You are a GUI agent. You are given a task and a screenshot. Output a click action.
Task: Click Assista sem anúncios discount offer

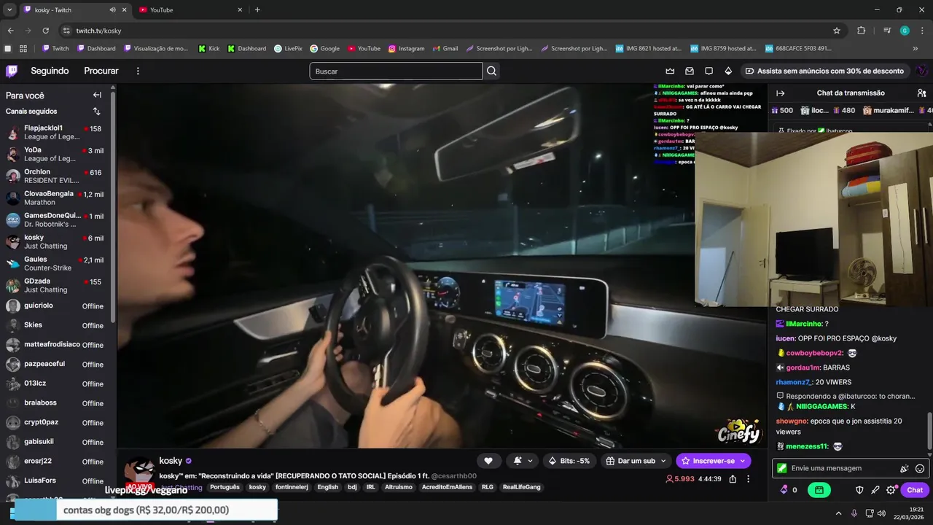point(824,71)
